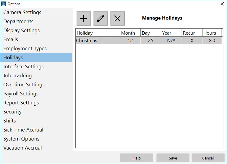The width and height of the screenshot is (227, 164).
Task: Click the pencil icon to edit holiday
Action: coord(100,18)
